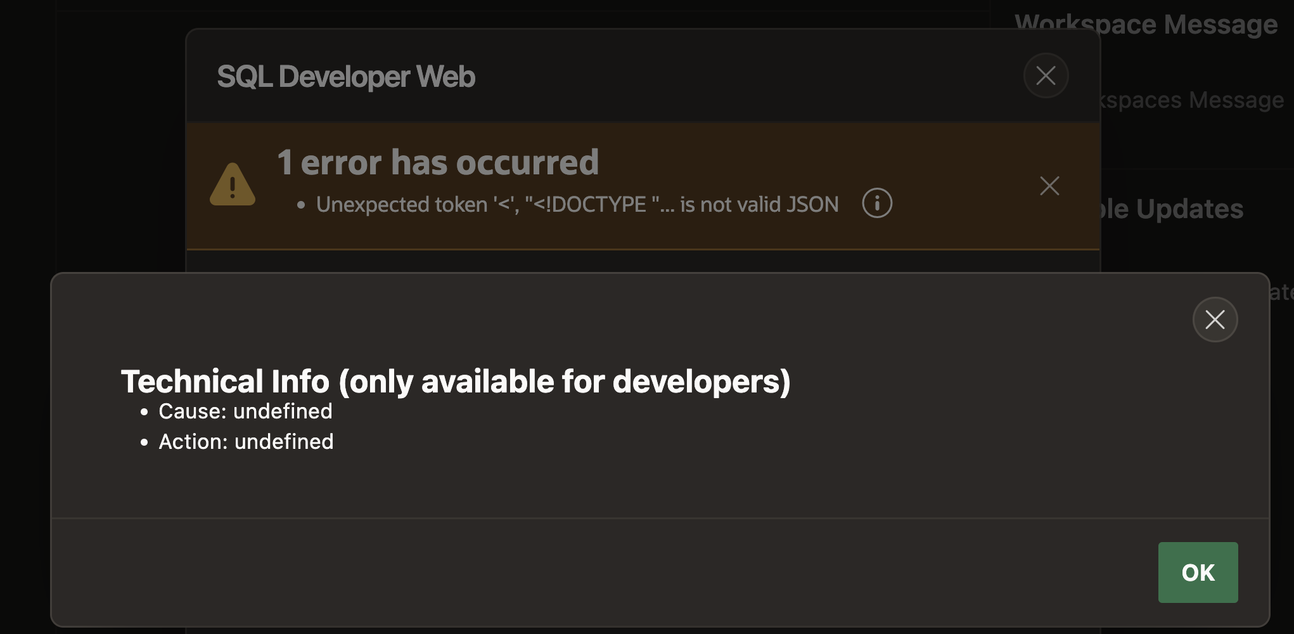Select the SQL Developer Web title
1294x634 pixels.
pyautogui.click(x=346, y=77)
